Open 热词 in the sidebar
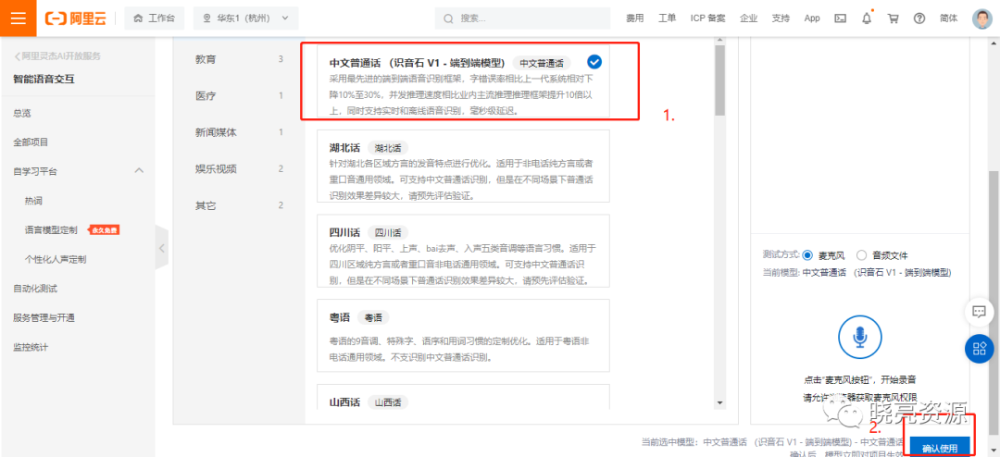Screen dimensions: 1000x457 tap(34, 201)
